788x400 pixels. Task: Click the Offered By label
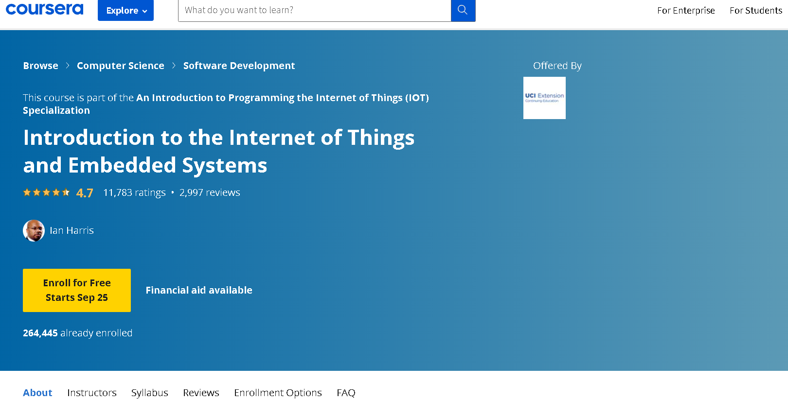[557, 66]
